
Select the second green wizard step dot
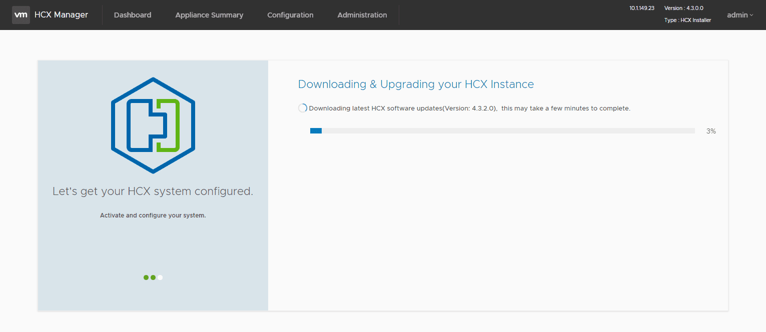point(153,277)
